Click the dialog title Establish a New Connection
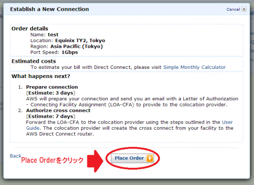Viewport: 254px width, 185px height. pyautogui.click(x=49, y=9)
